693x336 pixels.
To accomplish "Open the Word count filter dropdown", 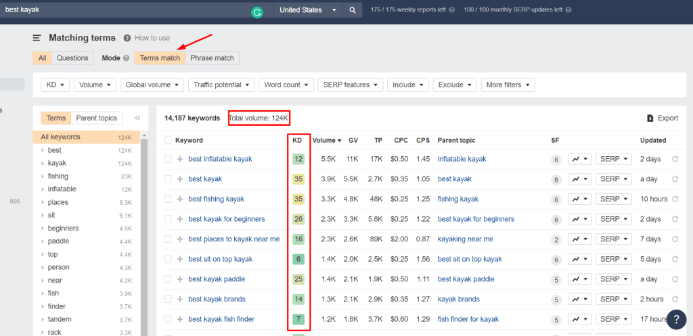I will tap(286, 85).
